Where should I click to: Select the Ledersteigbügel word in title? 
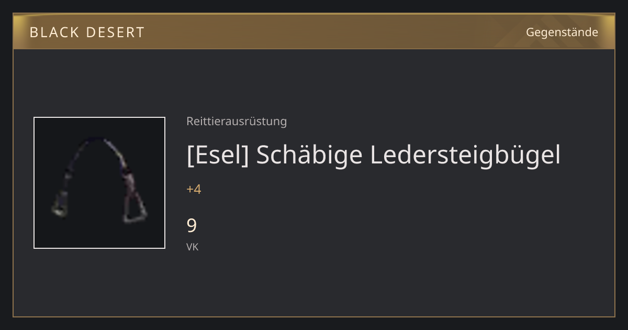(465, 155)
